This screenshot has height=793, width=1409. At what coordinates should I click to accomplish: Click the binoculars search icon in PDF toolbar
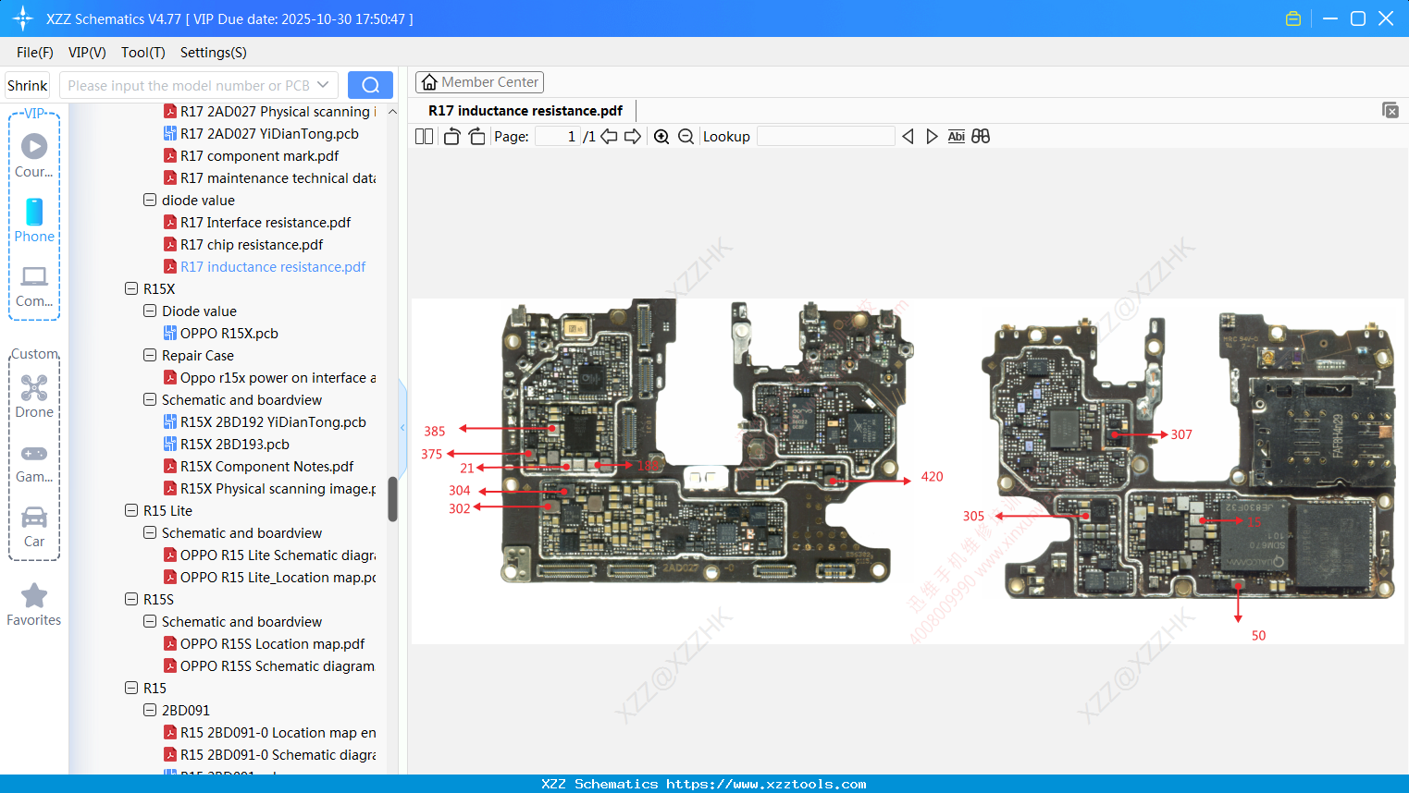click(981, 136)
